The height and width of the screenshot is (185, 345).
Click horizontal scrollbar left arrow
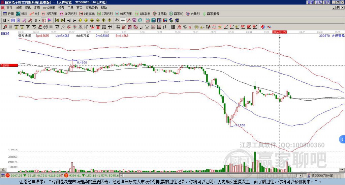tap(121, 176)
